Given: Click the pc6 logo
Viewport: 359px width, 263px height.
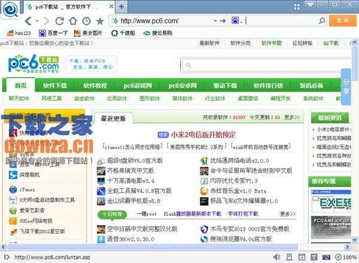Looking at the screenshot, I should pyautogui.click(x=34, y=64).
